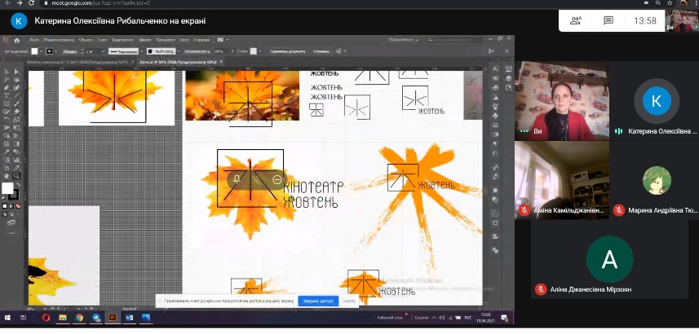Viewport: 699px width, 334px height.
Task: Open Telegram from the taskbar
Action: click(x=97, y=318)
